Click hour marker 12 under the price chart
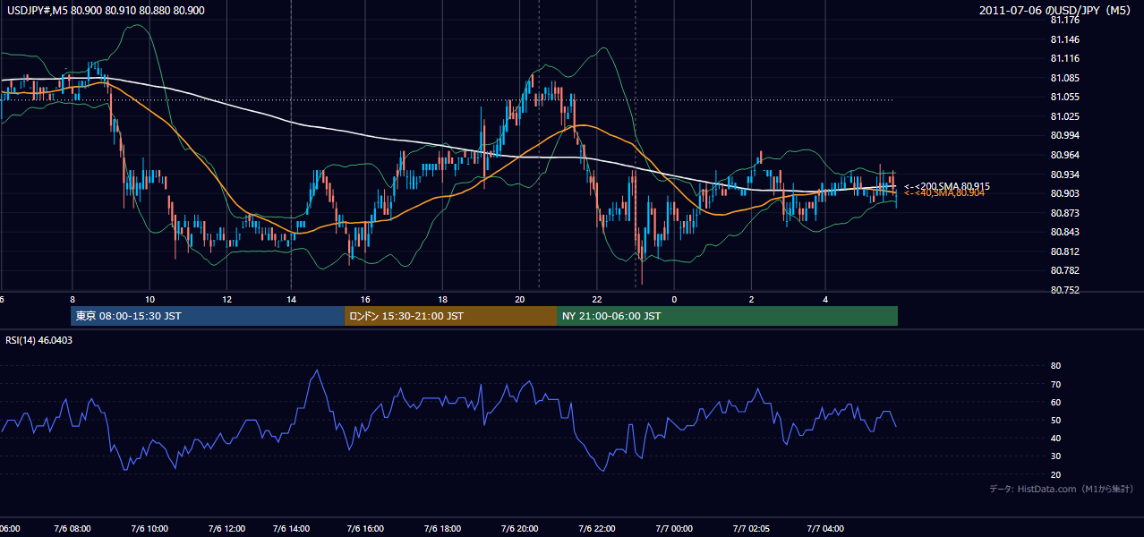Screen dimensions: 1144x537 (x=226, y=299)
